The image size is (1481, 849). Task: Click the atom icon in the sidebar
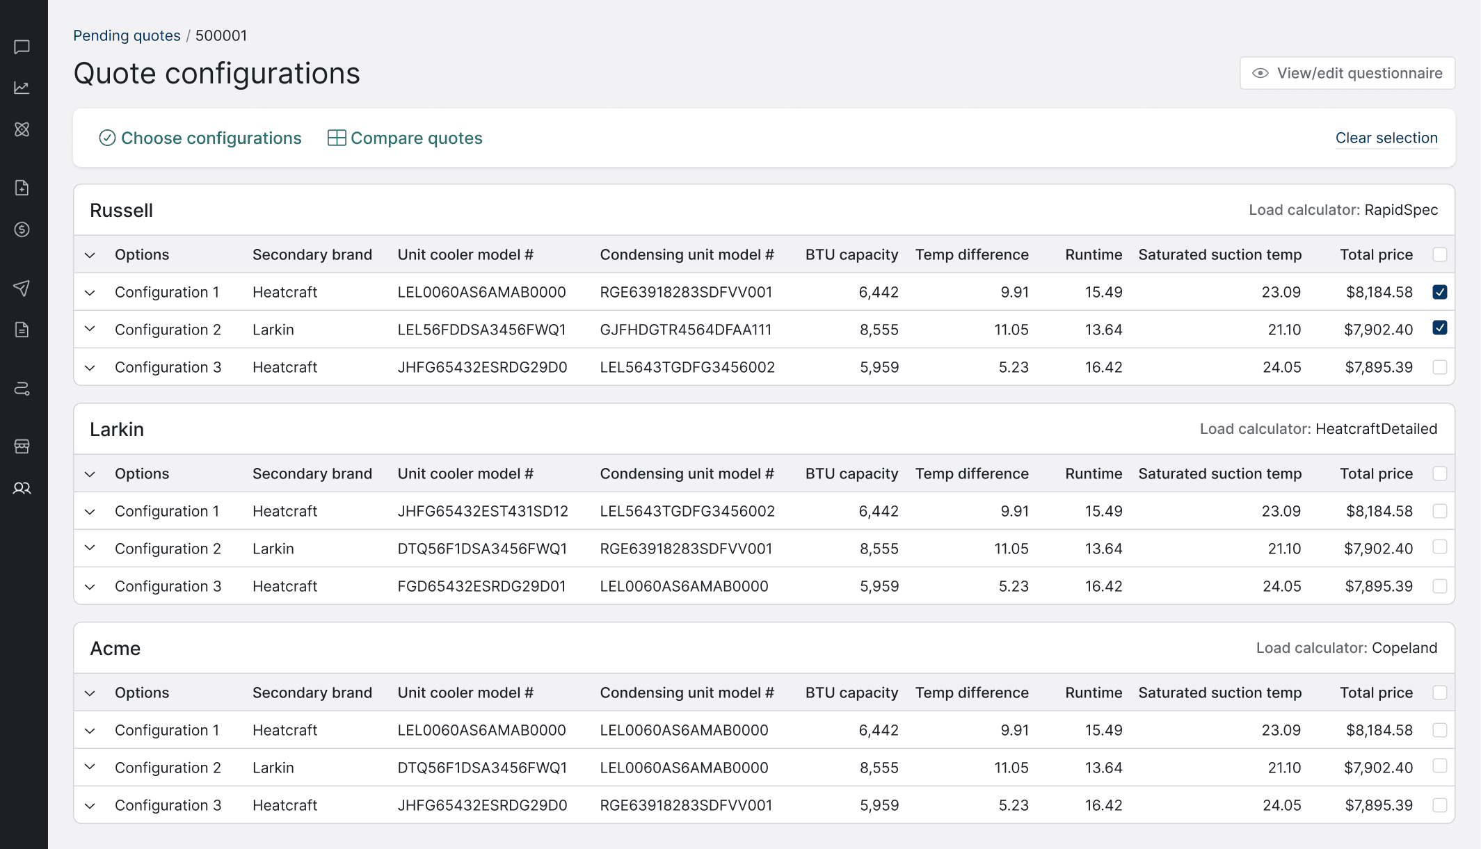pyautogui.click(x=22, y=129)
